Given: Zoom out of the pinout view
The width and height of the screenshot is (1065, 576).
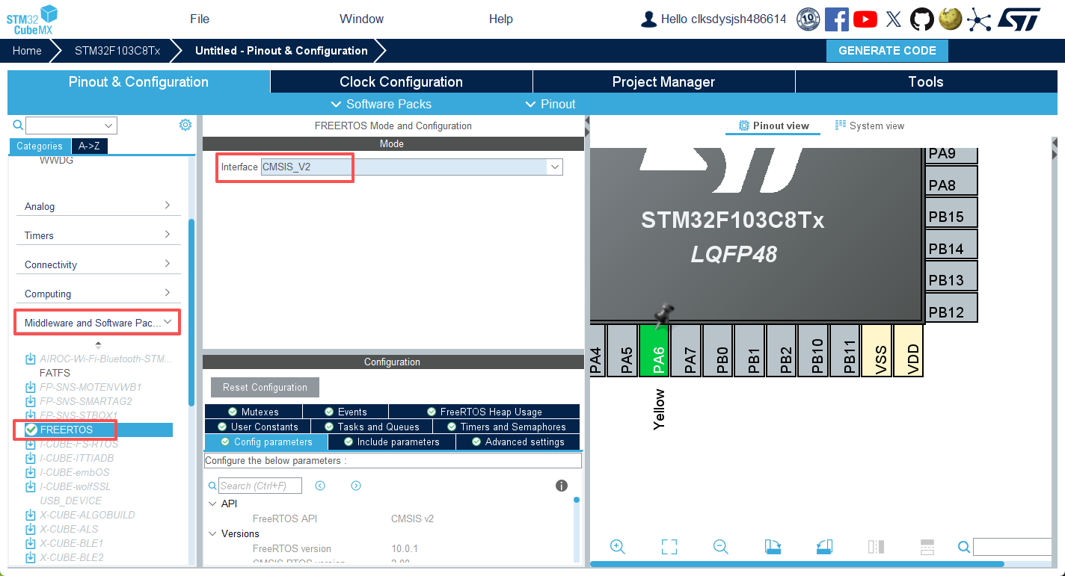Looking at the screenshot, I should coord(721,547).
